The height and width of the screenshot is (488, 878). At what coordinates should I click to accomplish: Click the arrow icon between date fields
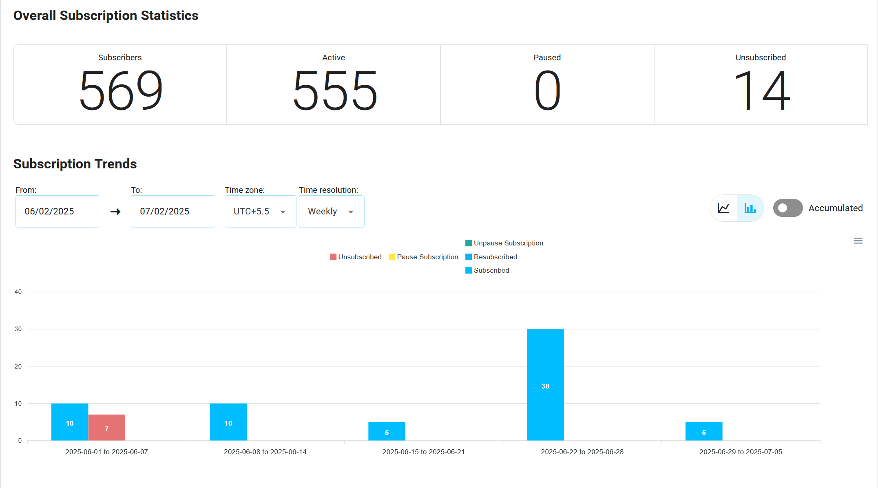pyautogui.click(x=115, y=211)
